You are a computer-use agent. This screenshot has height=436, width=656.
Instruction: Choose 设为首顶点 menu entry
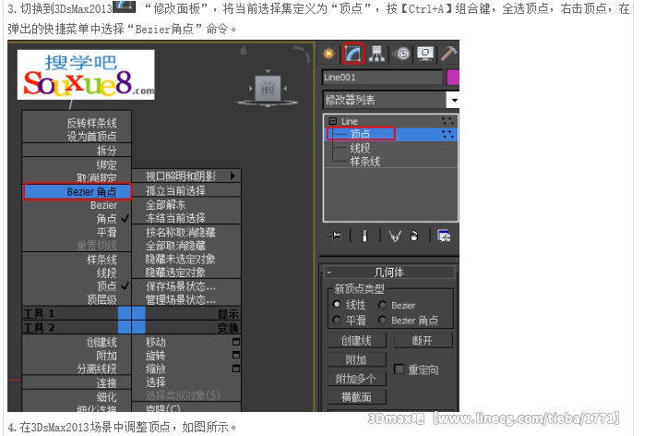[91, 136]
